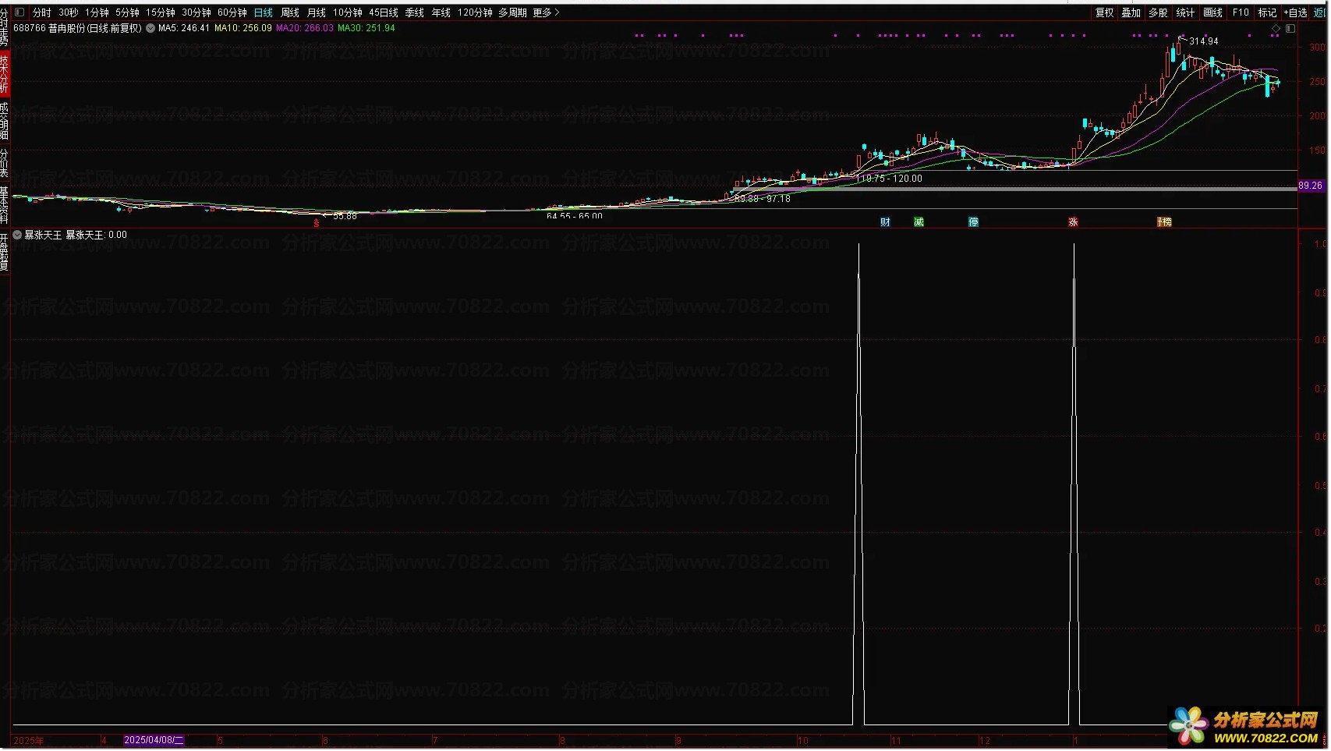Select the 30分钟 period
The image size is (1331, 751).
click(x=196, y=12)
